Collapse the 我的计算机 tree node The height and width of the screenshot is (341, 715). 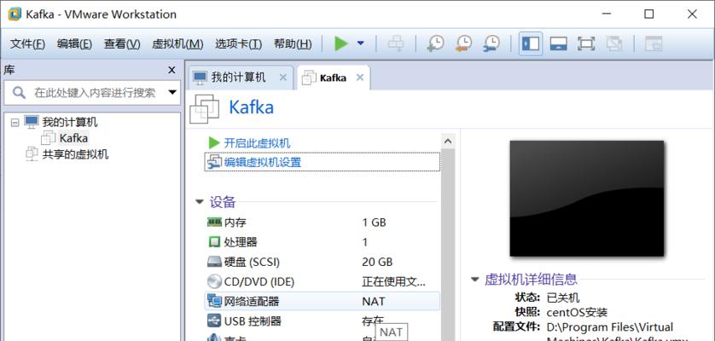15,122
